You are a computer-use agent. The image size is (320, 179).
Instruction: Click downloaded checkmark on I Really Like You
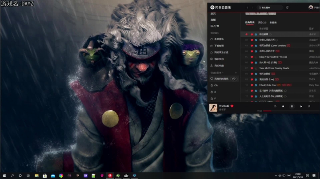pos(256,85)
